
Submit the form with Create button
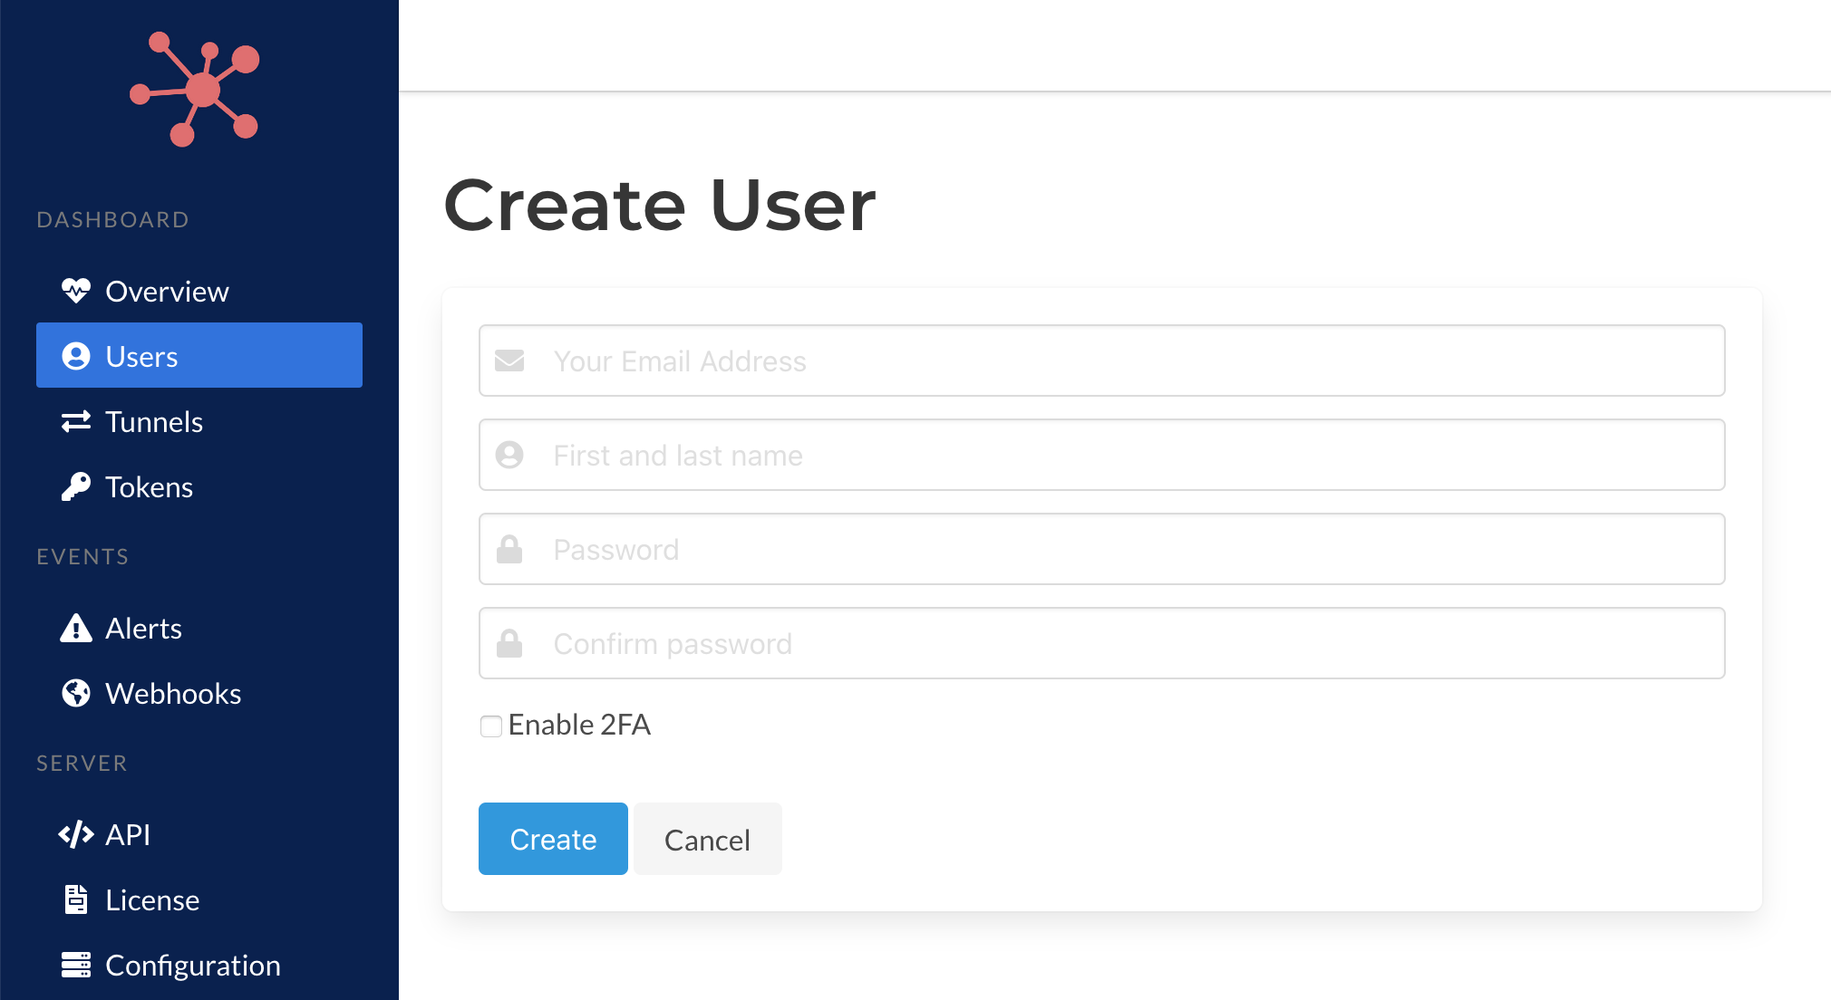click(x=553, y=839)
